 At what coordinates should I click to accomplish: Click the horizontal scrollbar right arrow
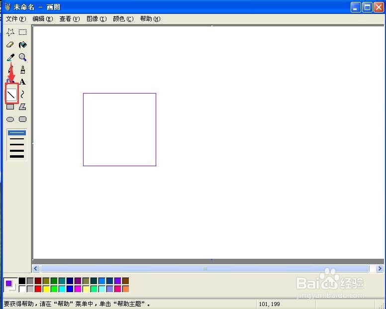380,268
